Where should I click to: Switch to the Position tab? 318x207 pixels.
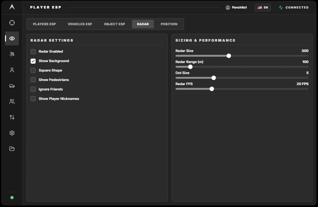click(169, 24)
